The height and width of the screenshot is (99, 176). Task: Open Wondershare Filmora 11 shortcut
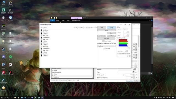[3, 81]
